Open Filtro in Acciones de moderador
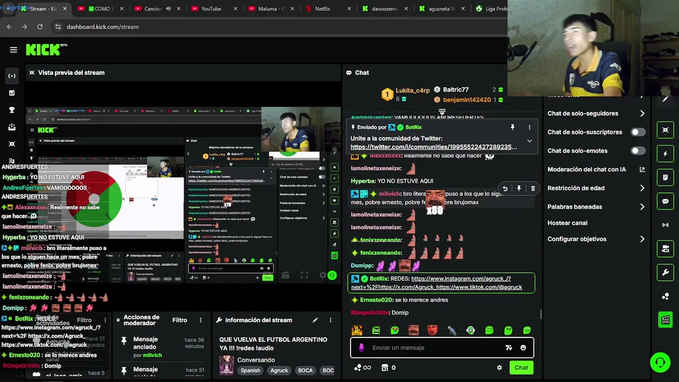The image size is (679, 382). coord(179,320)
